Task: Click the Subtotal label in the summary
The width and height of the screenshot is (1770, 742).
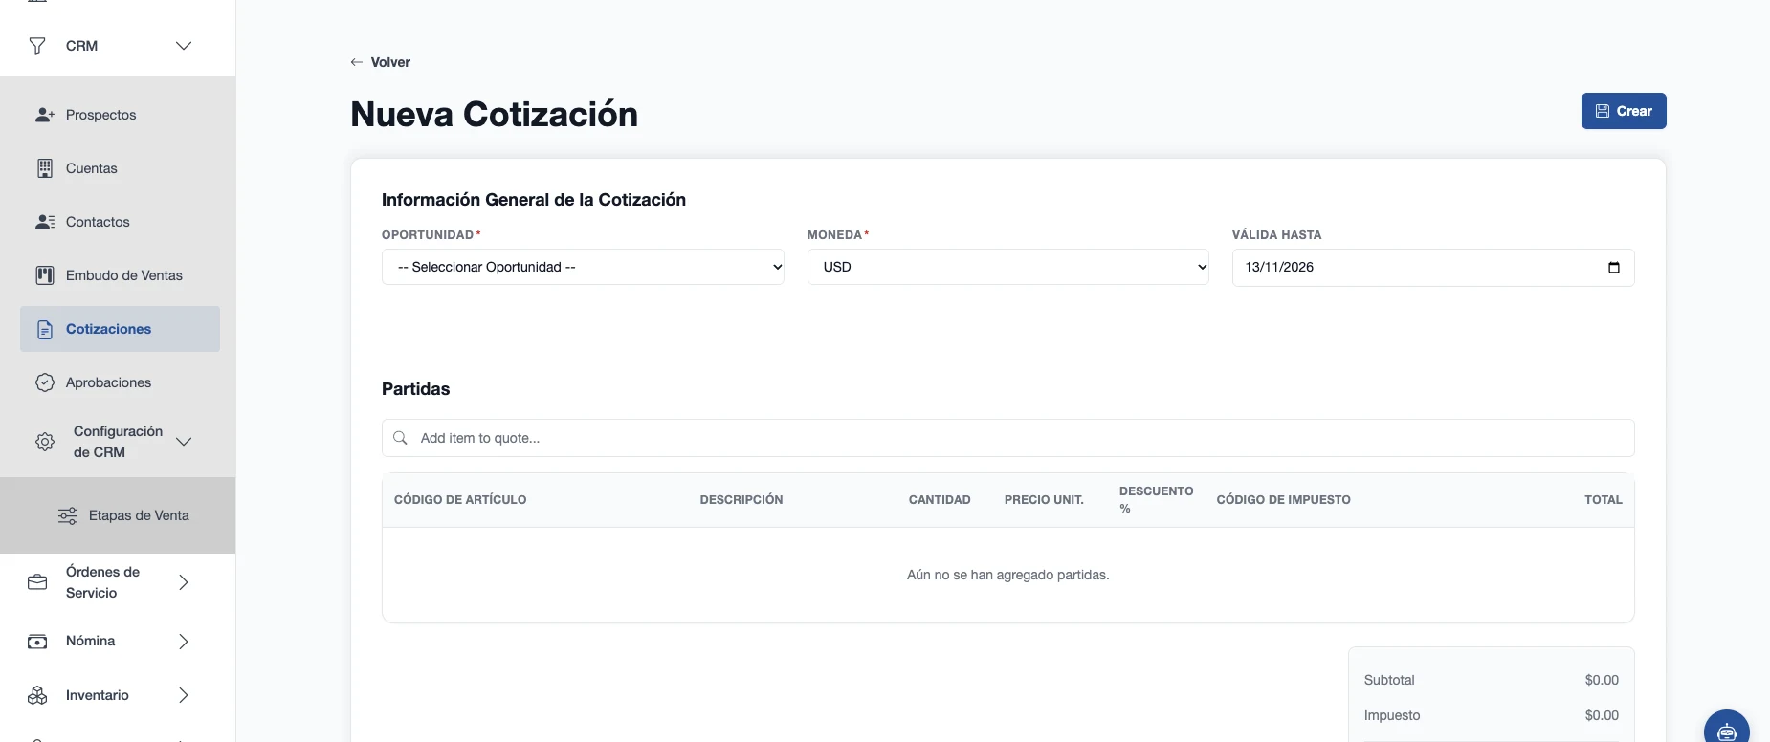Action: pyautogui.click(x=1389, y=680)
